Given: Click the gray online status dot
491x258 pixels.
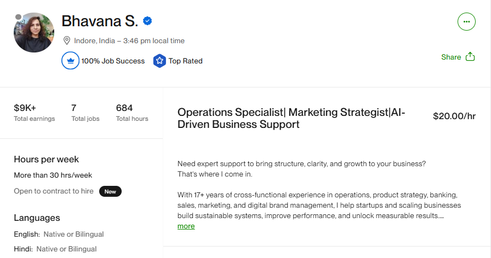Looking at the screenshot, I should click(x=18, y=17).
